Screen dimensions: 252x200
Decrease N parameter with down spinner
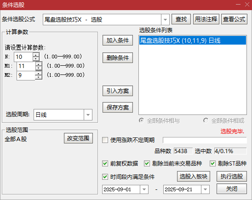pyautogui.click(x=36, y=59)
